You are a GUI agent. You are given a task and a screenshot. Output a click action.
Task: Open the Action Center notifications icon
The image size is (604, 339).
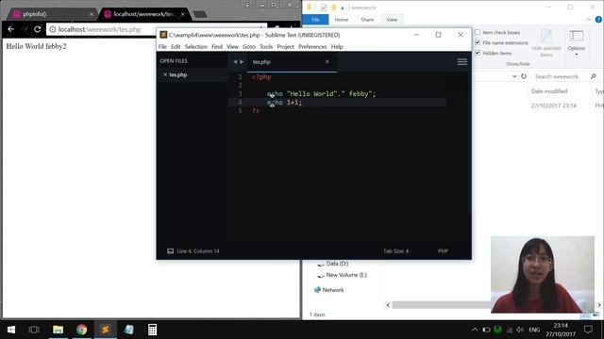(588, 330)
